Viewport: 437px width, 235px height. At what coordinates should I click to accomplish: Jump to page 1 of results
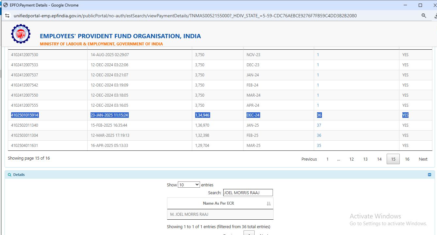(327, 159)
